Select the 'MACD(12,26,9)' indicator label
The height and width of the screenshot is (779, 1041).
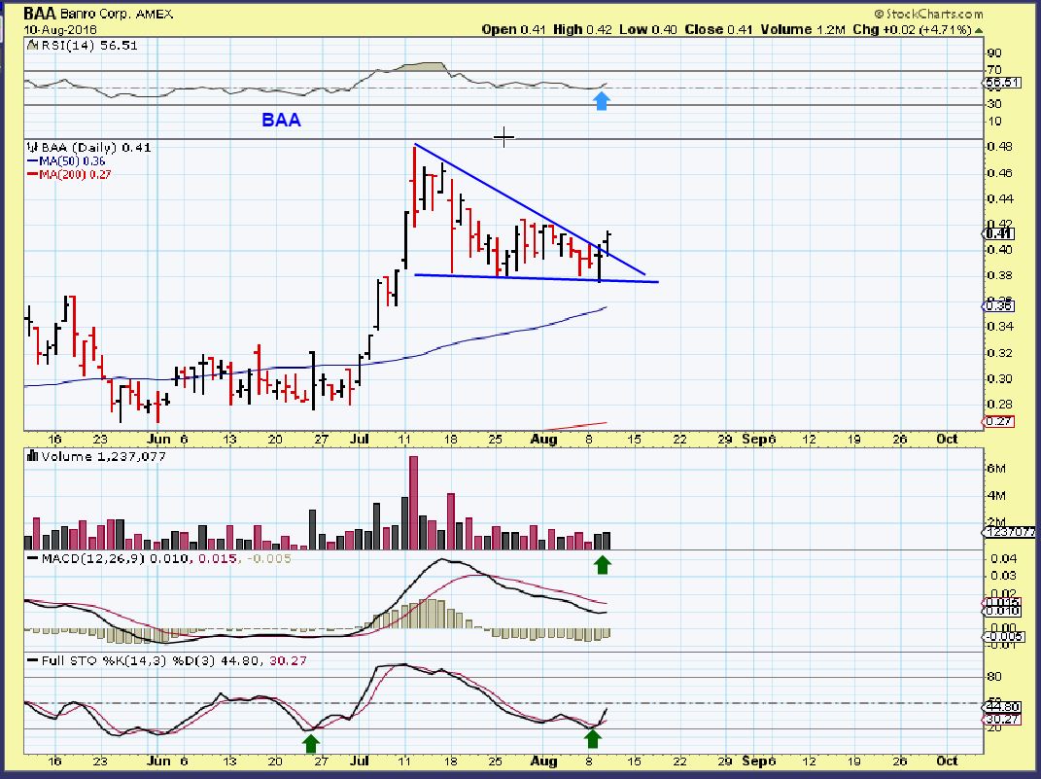pos(93,558)
